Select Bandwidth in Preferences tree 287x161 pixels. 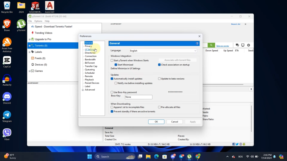(90, 60)
